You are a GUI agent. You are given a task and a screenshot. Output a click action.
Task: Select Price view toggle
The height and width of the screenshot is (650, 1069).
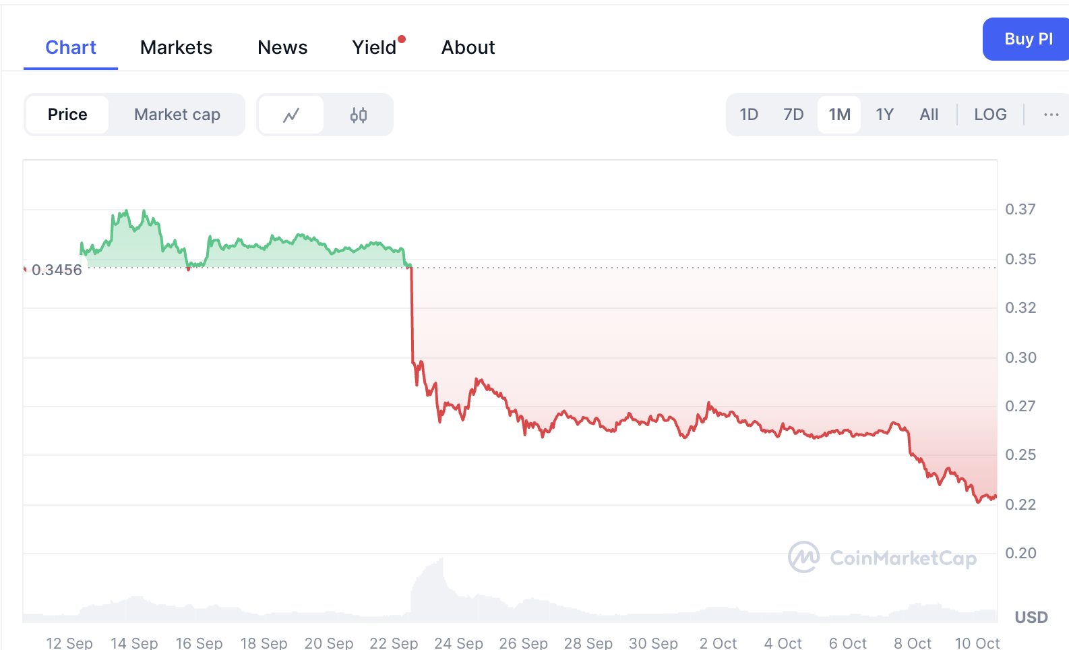(67, 115)
